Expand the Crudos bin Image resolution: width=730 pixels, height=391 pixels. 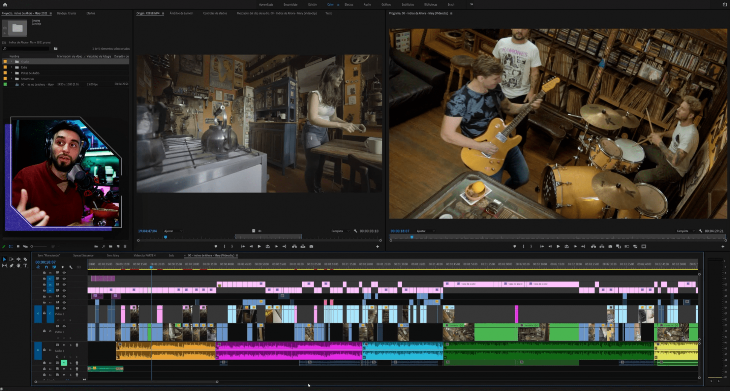pos(11,62)
